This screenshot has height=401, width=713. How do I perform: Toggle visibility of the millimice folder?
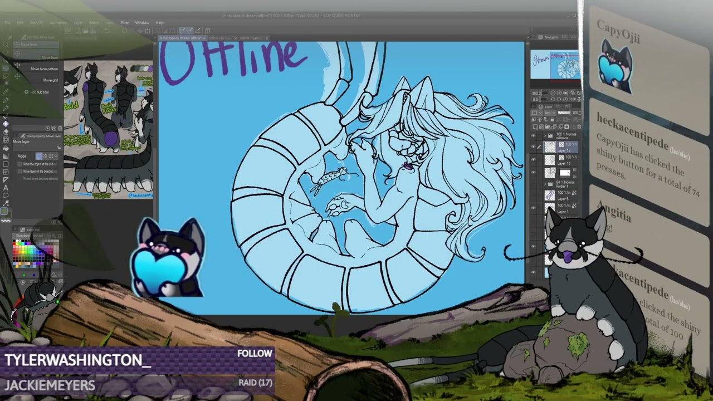point(533,135)
